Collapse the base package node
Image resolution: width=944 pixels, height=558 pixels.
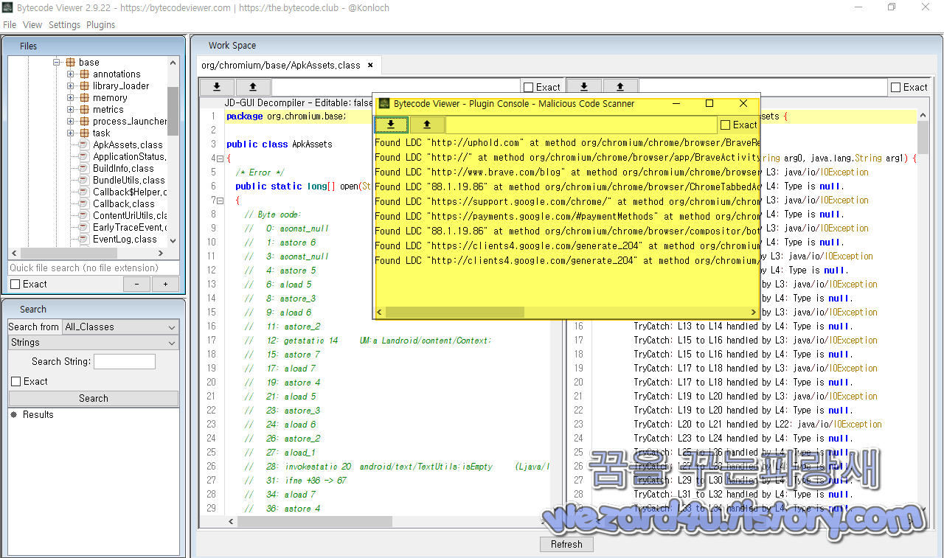click(x=57, y=63)
